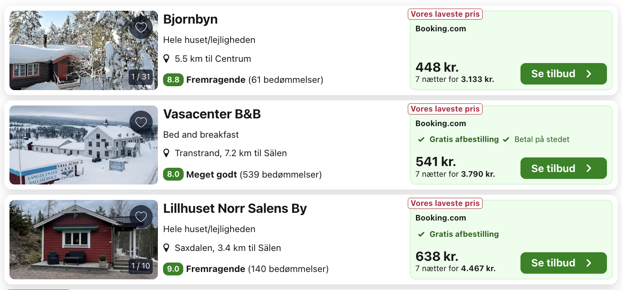Image resolution: width=622 pixels, height=290 pixels.
Task: Click the 9.0 rating badge for Lillhuset
Action: 173,269
